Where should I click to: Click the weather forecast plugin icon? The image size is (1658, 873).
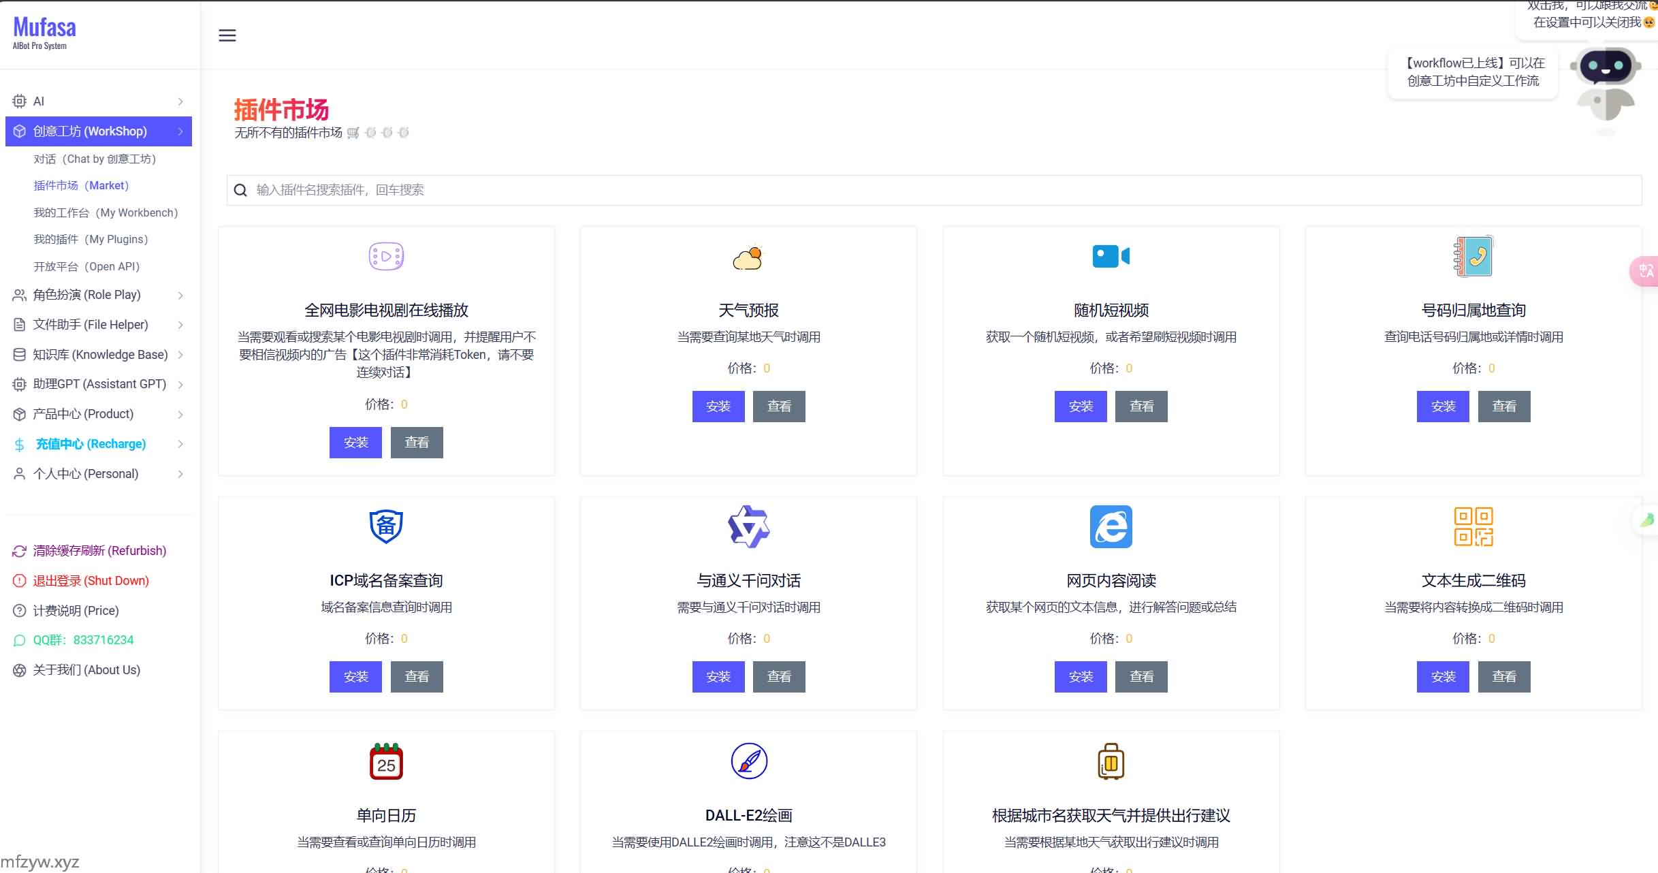pyautogui.click(x=748, y=257)
